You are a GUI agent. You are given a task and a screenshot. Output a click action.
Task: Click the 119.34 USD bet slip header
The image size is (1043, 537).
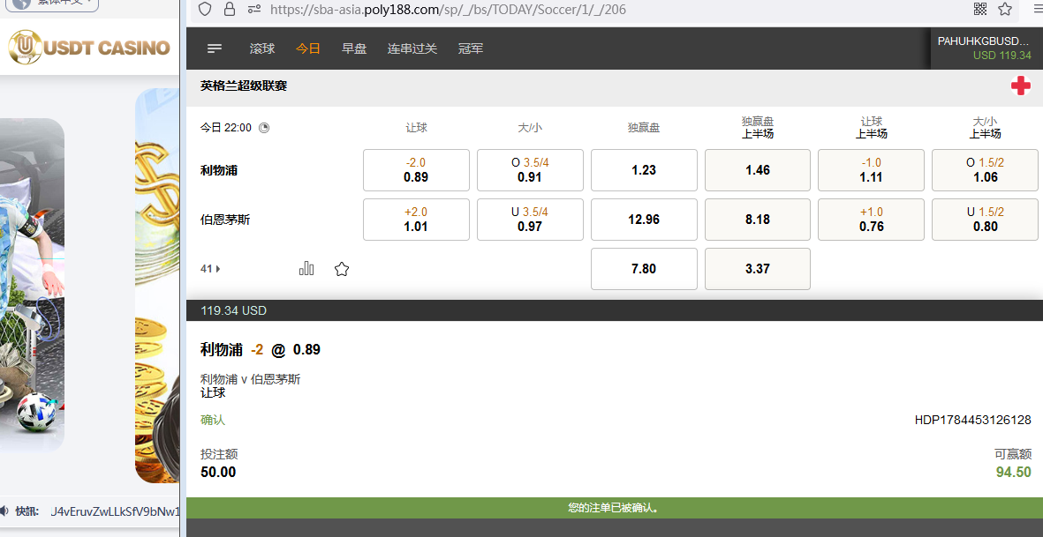click(x=615, y=310)
